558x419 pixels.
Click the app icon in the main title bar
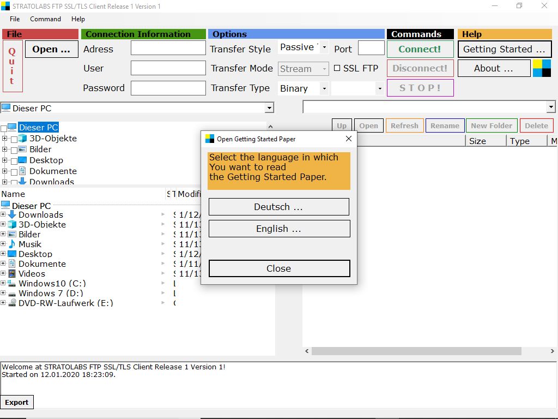coord(5,6)
